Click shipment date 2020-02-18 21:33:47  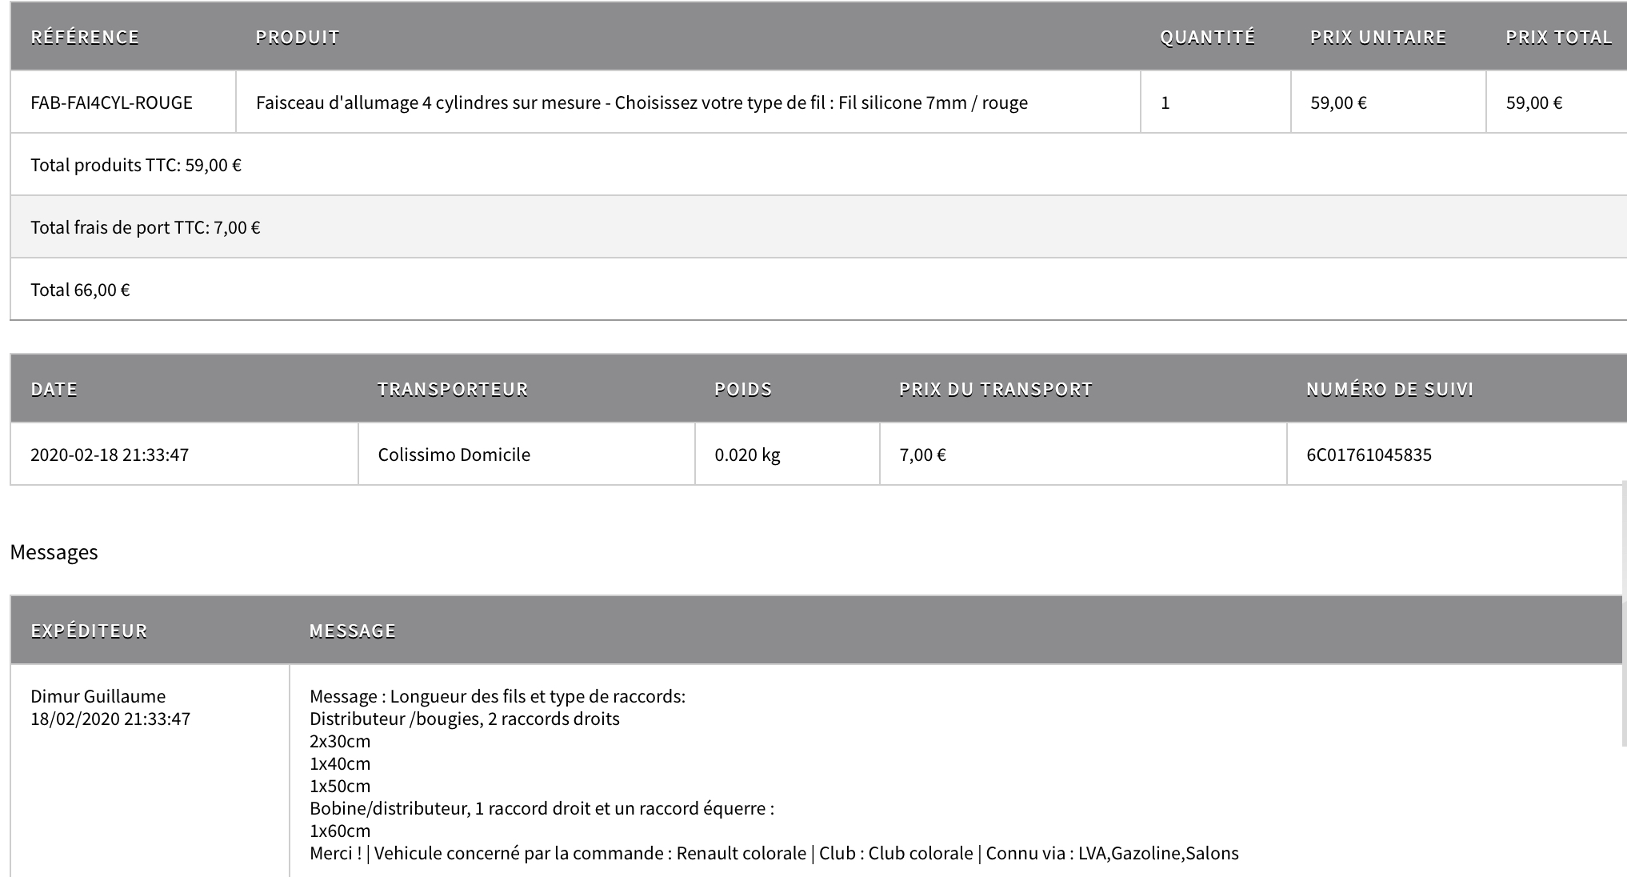pyautogui.click(x=110, y=455)
